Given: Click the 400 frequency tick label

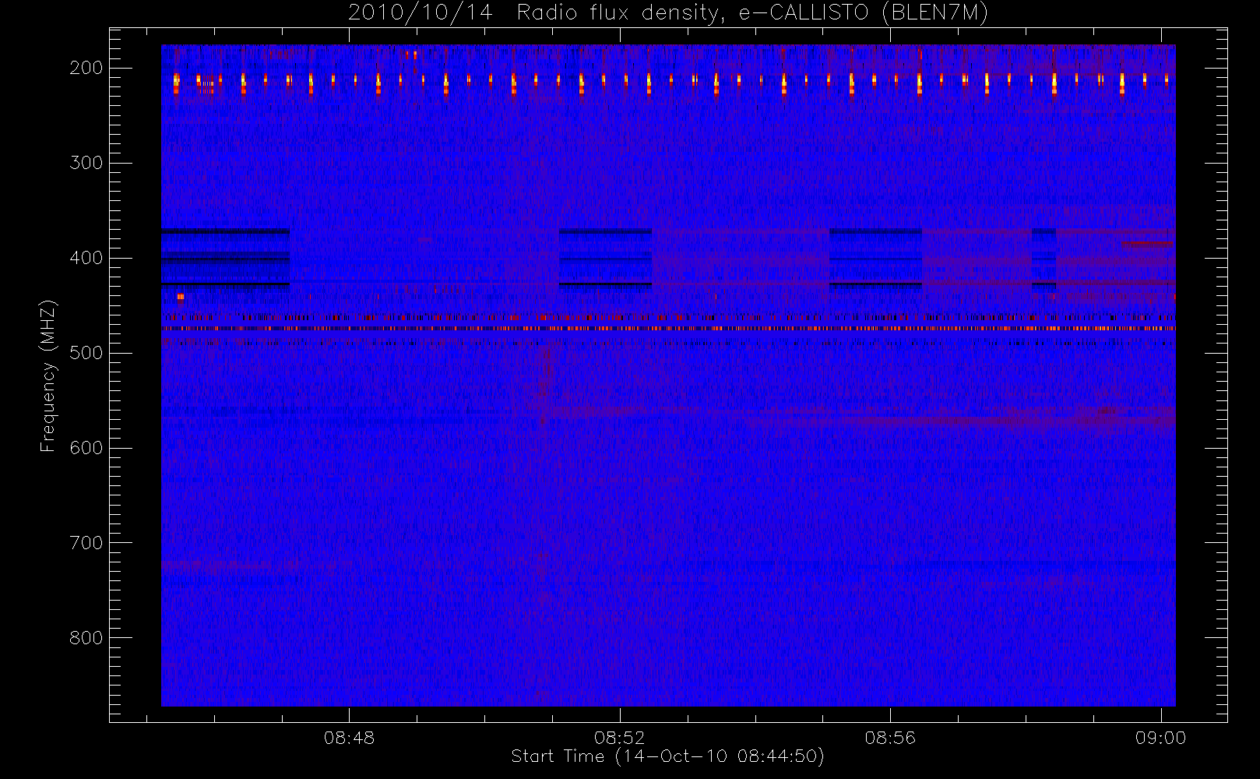Looking at the screenshot, I should coord(86,258).
